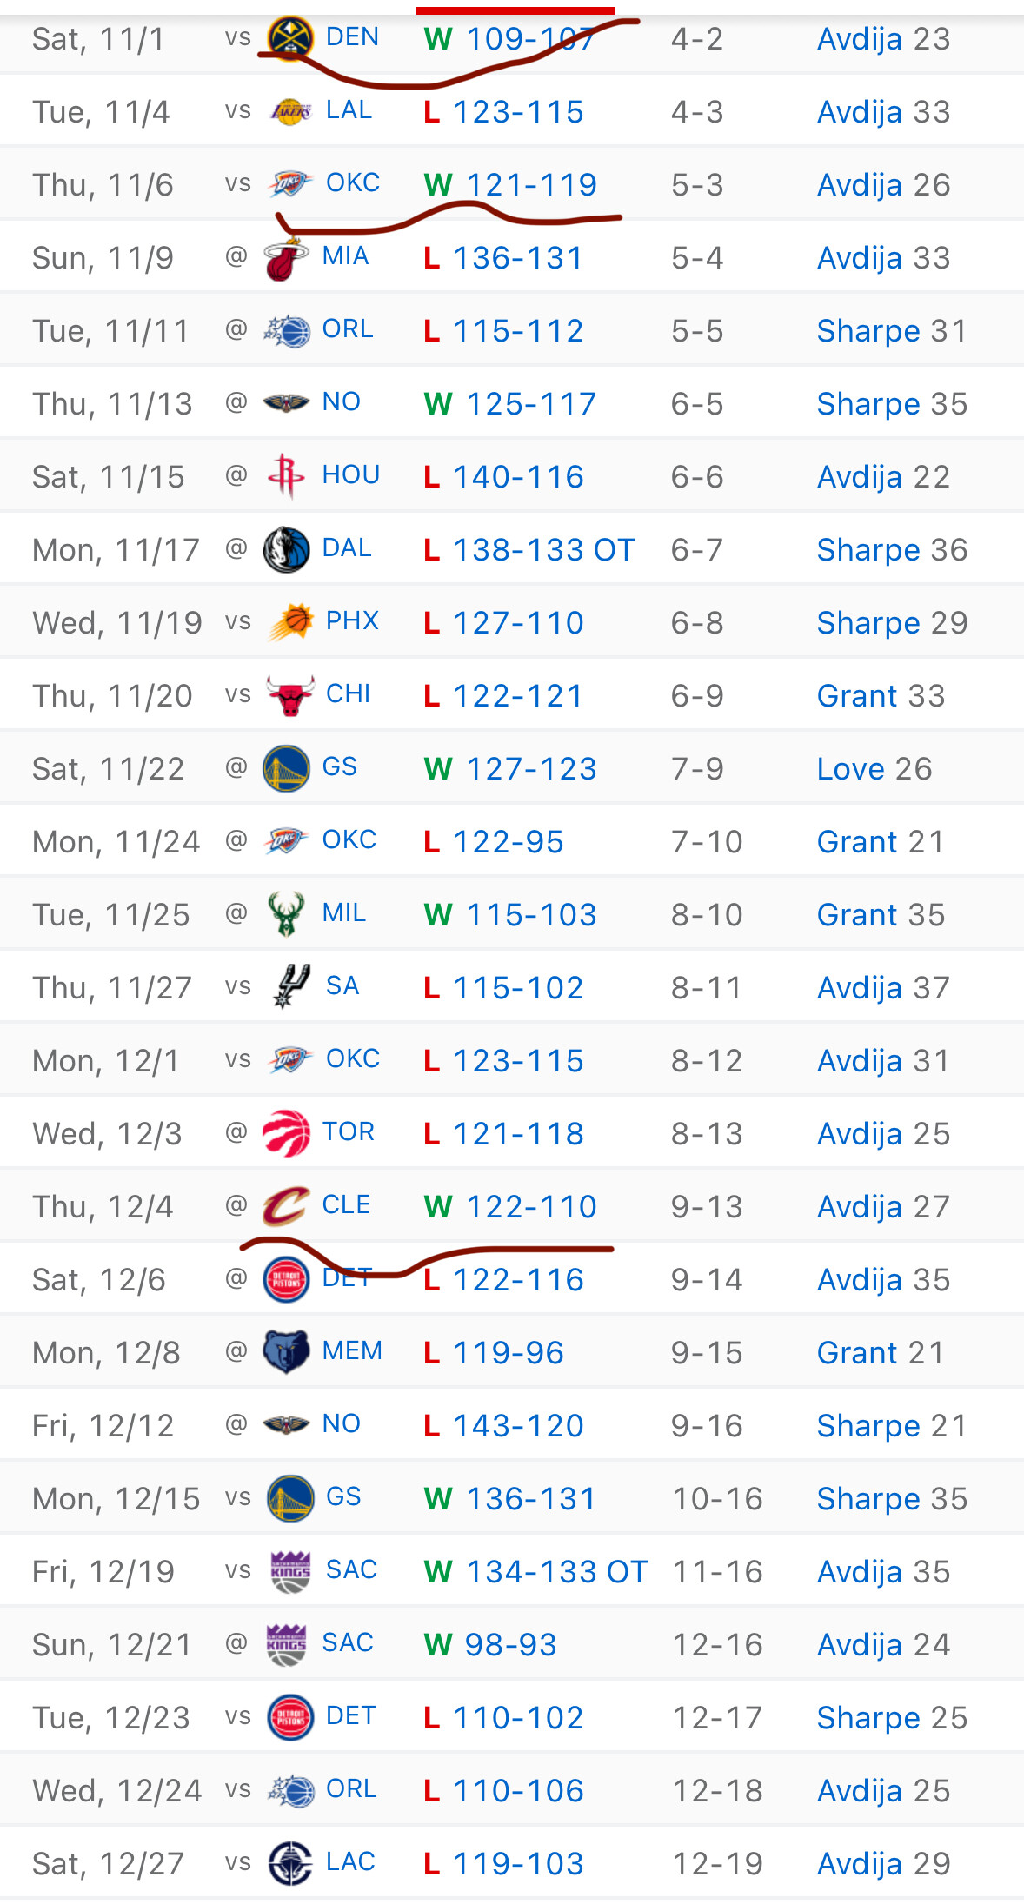Click the Love 26 top performer link
1024x1904 pixels.
(x=874, y=769)
